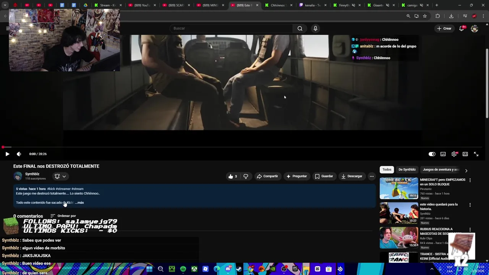The height and width of the screenshot is (275, 489).
Task: Open Chrome downloads icon
Action: tap(451, 16)
